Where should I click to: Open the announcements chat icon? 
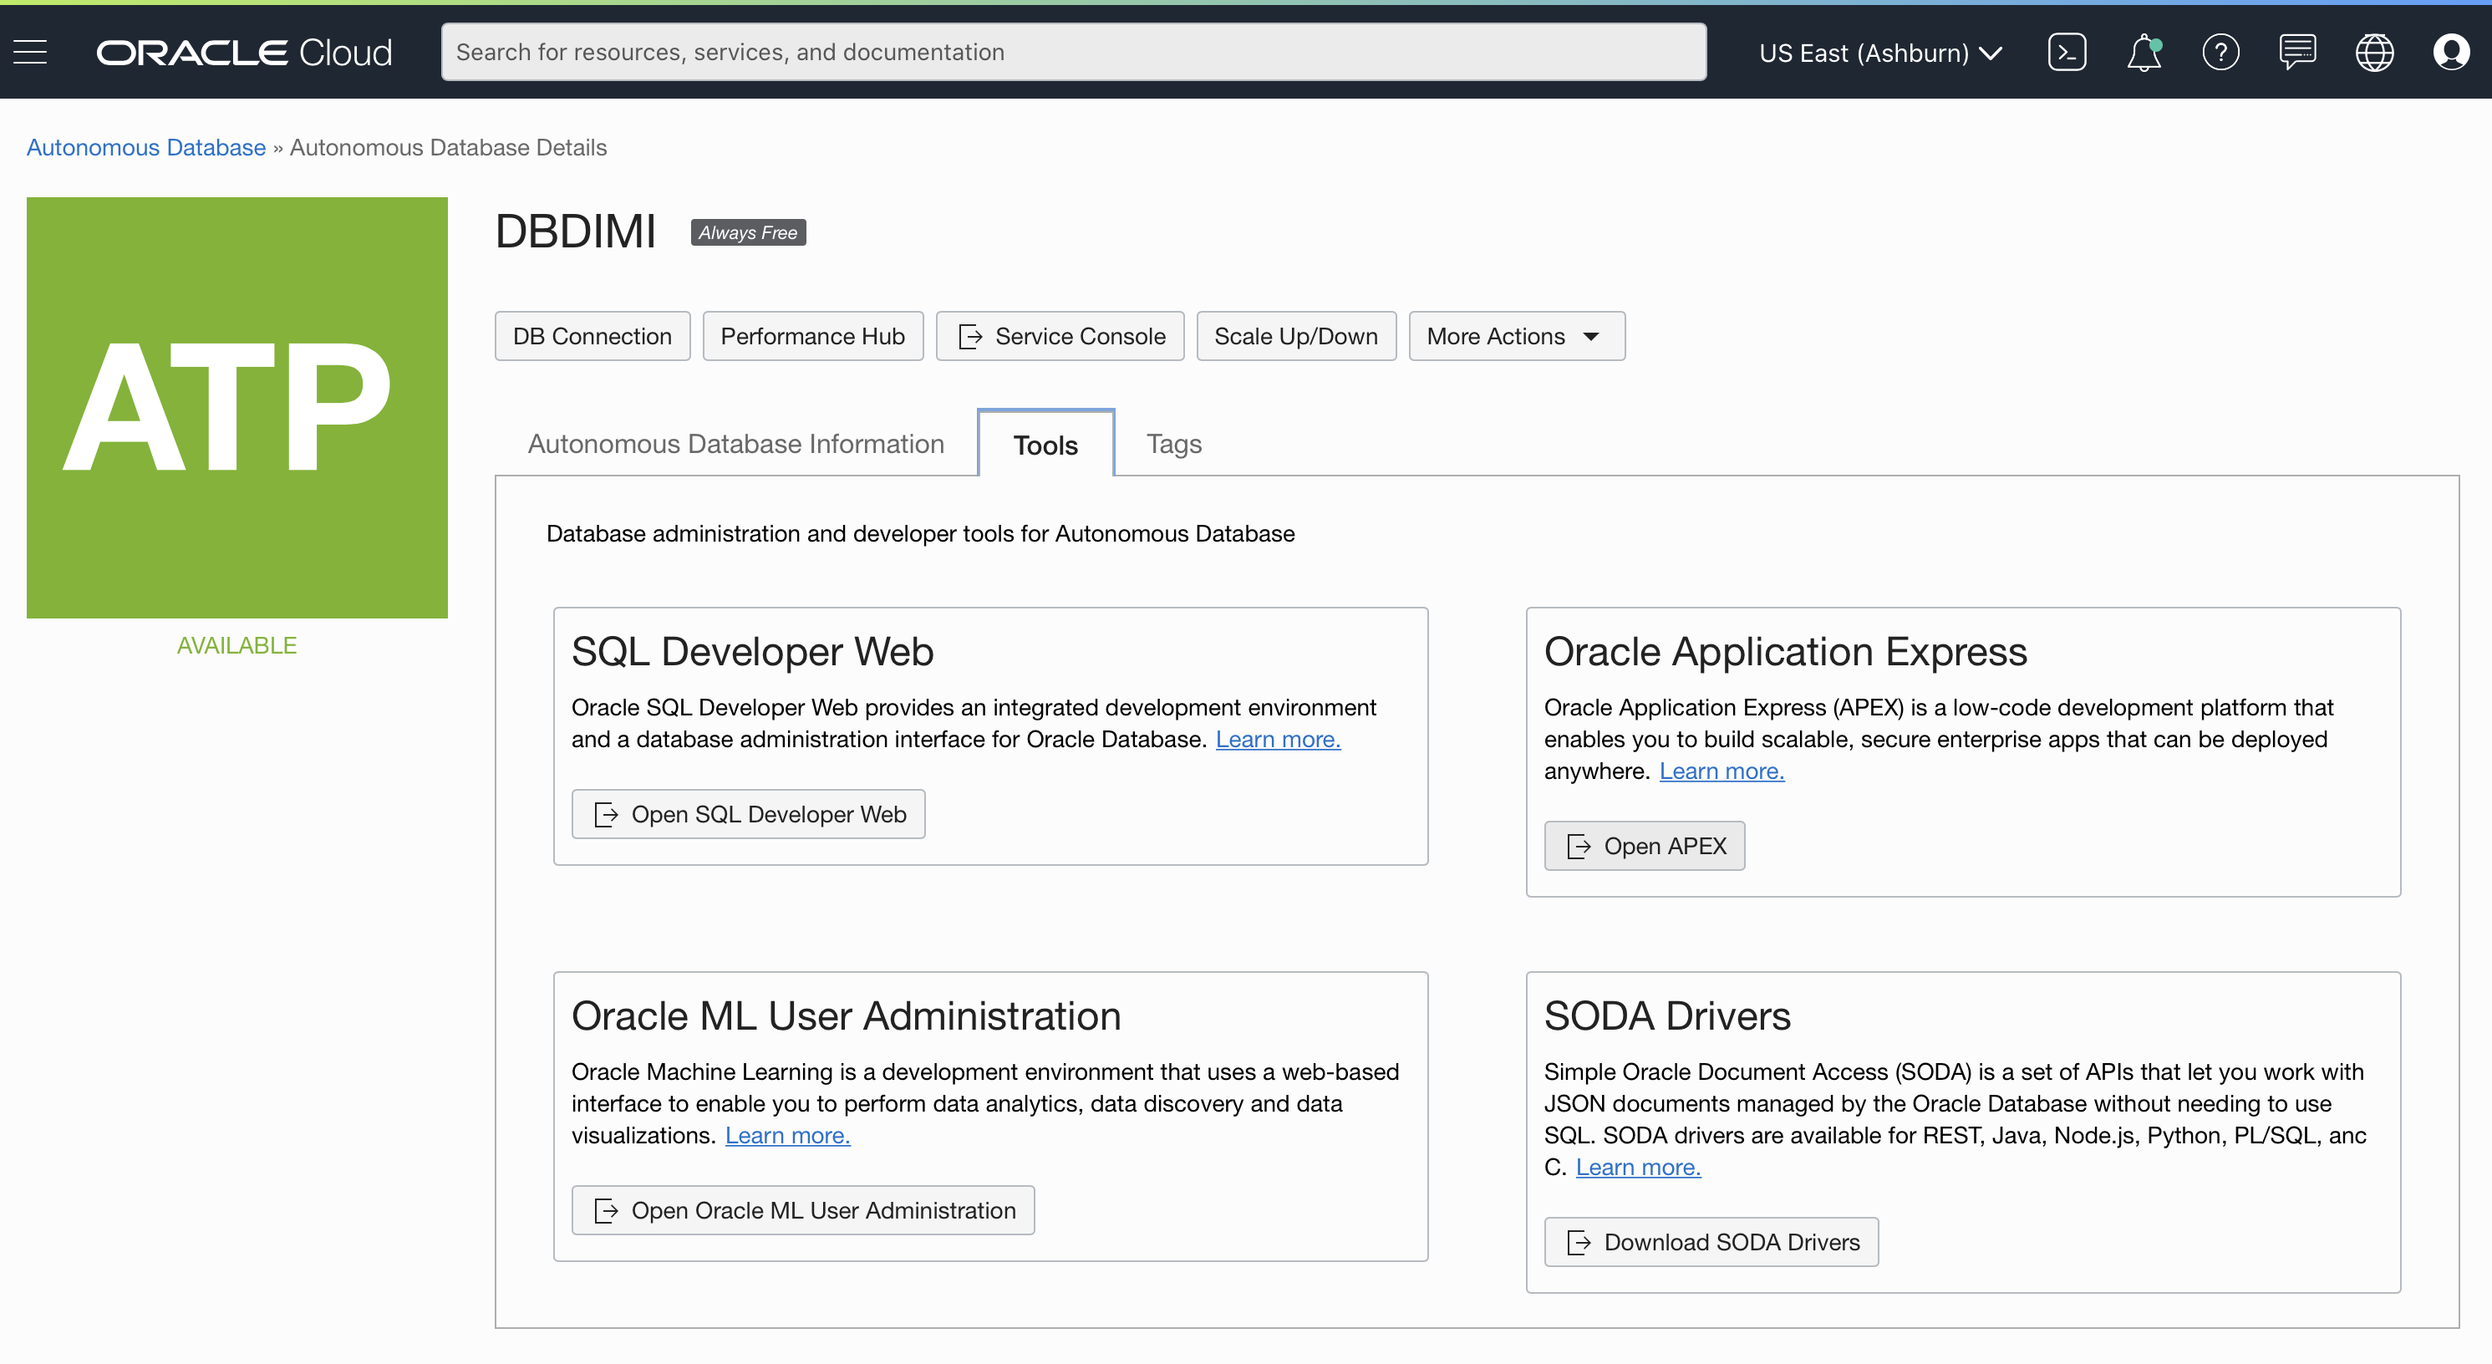click(2297, 51)
